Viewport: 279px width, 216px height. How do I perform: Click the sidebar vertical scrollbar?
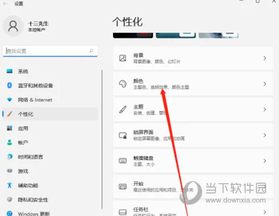[102, 139]
